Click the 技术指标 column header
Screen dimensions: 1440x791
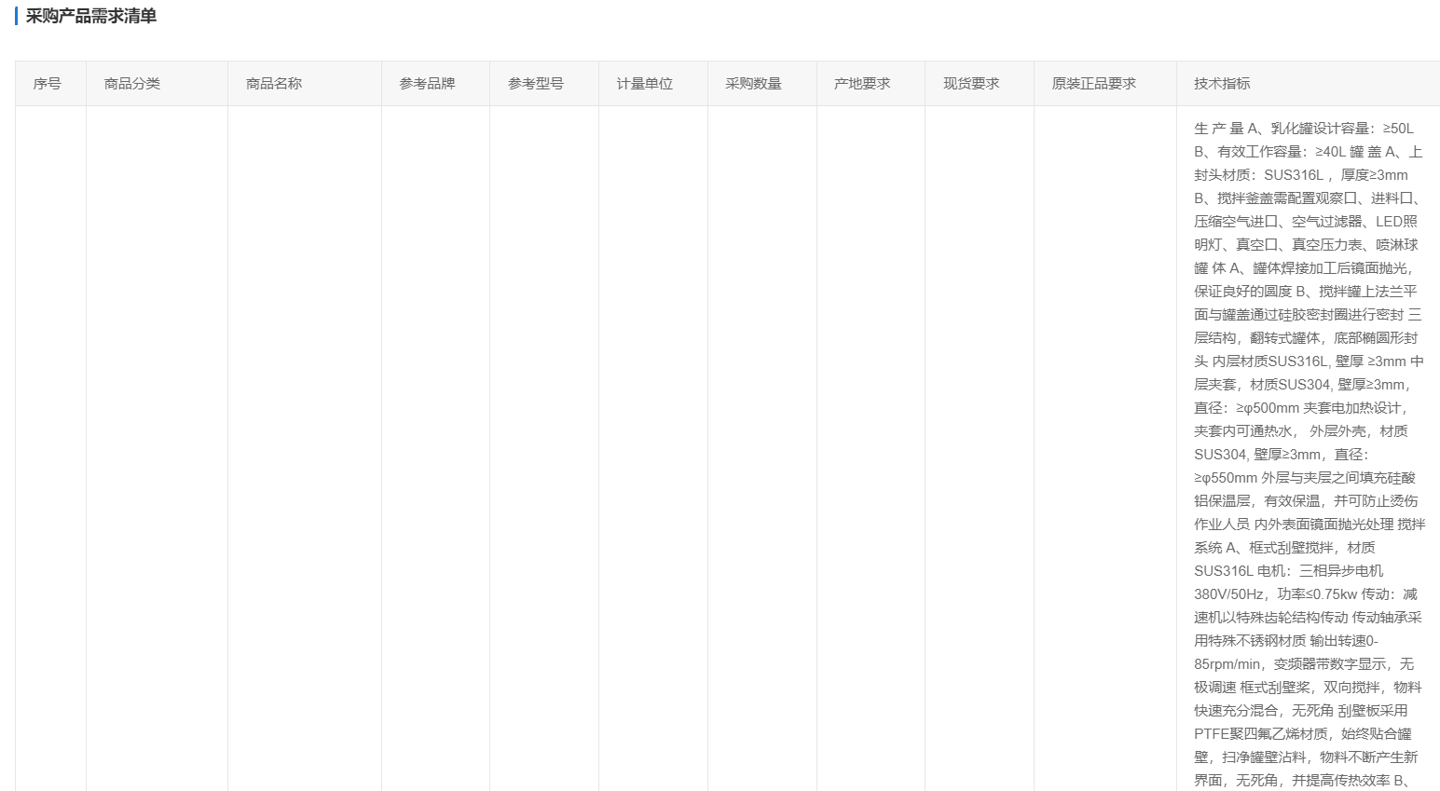click(x=1222, y=84)
